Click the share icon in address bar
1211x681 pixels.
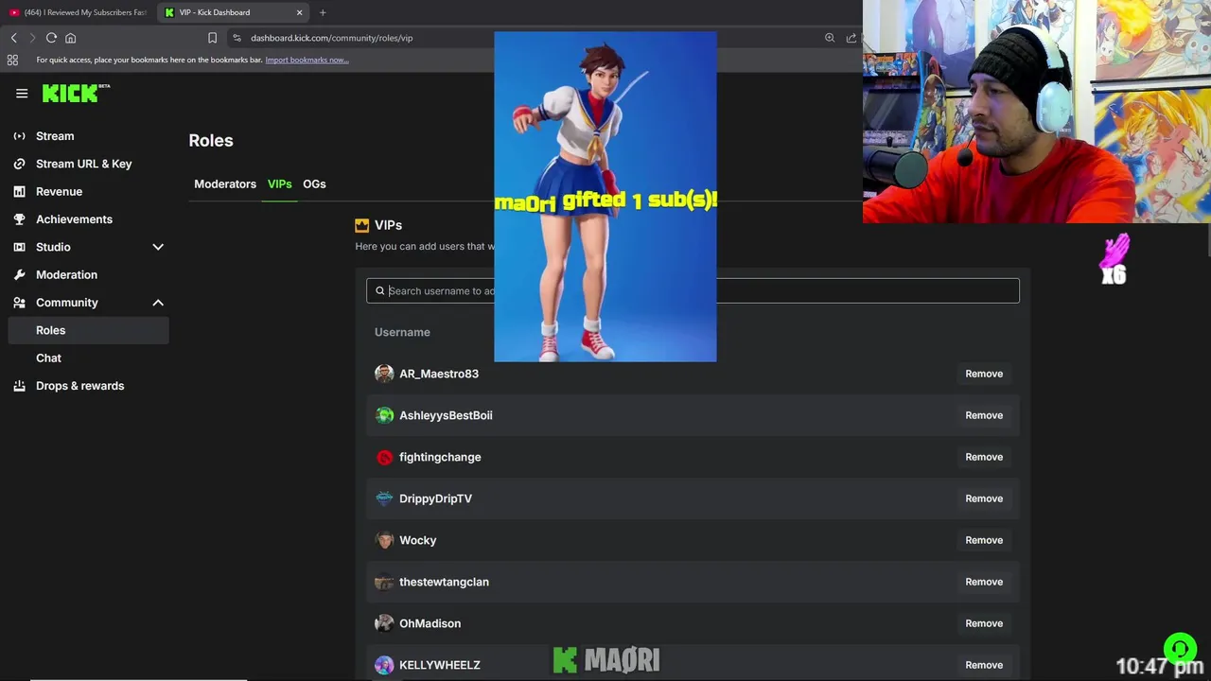click(x=851, y=38)
